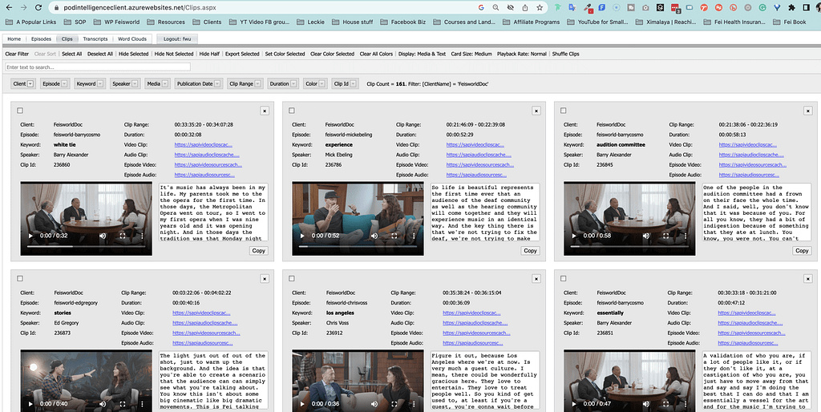Screen dimensions: 821x412
Task: Open the Word Clouds tab
Action: 132,38
